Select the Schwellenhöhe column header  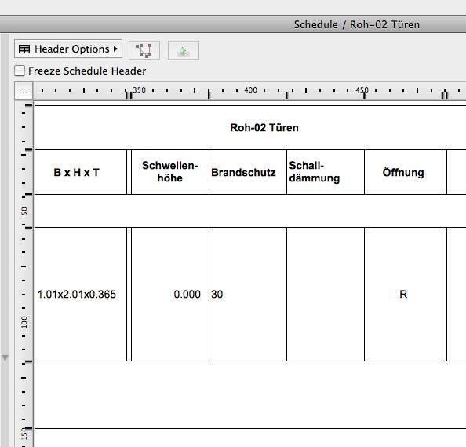coord(170,172)
